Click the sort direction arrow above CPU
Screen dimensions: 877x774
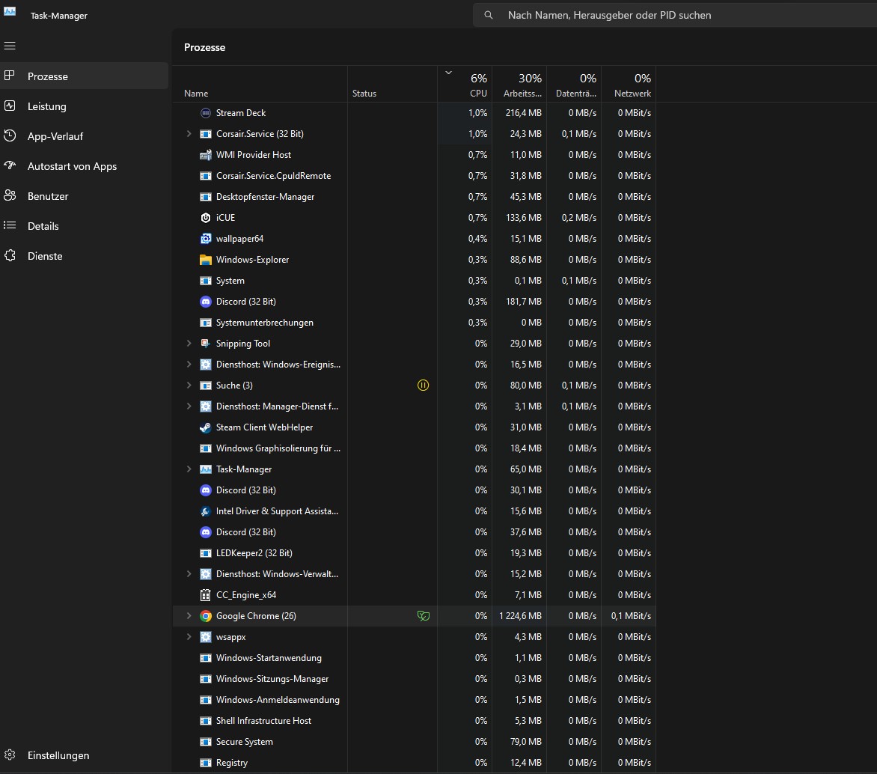click(x=448, y=73)
